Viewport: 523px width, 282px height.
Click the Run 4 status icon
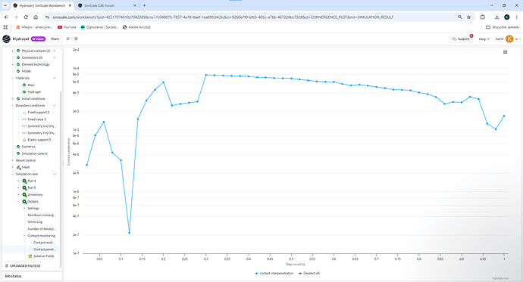click(x=24, y=181)
